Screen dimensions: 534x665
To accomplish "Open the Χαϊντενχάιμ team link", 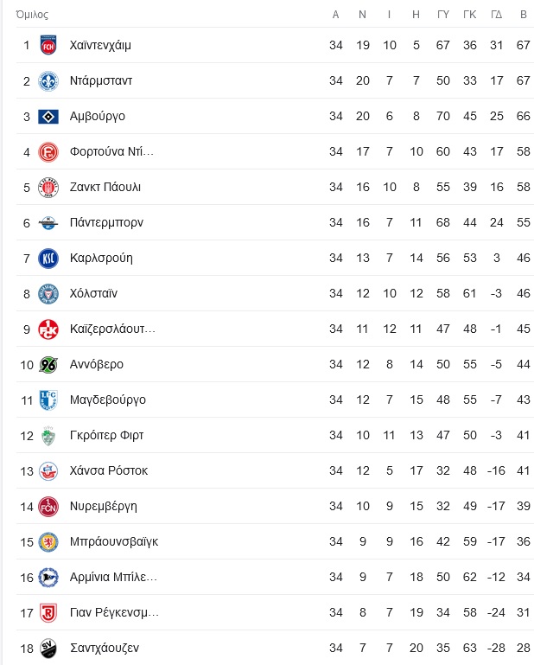I will click(100, 45).
